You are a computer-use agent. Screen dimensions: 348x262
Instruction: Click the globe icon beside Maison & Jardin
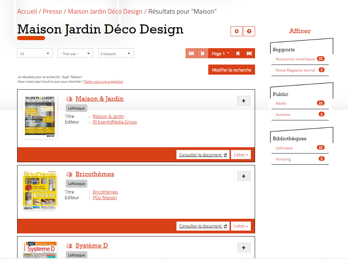pos(70,99)
